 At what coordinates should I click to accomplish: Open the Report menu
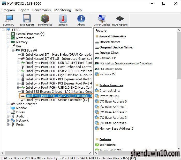tap(24, 10)
